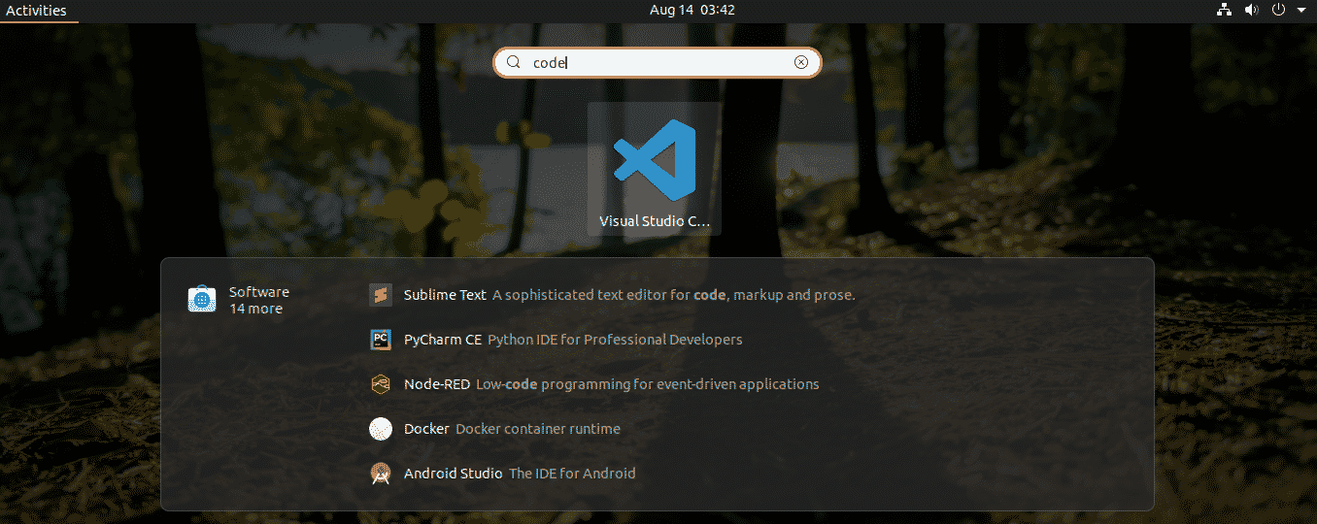Click 'Docker container runtime' description

point(538,429)
